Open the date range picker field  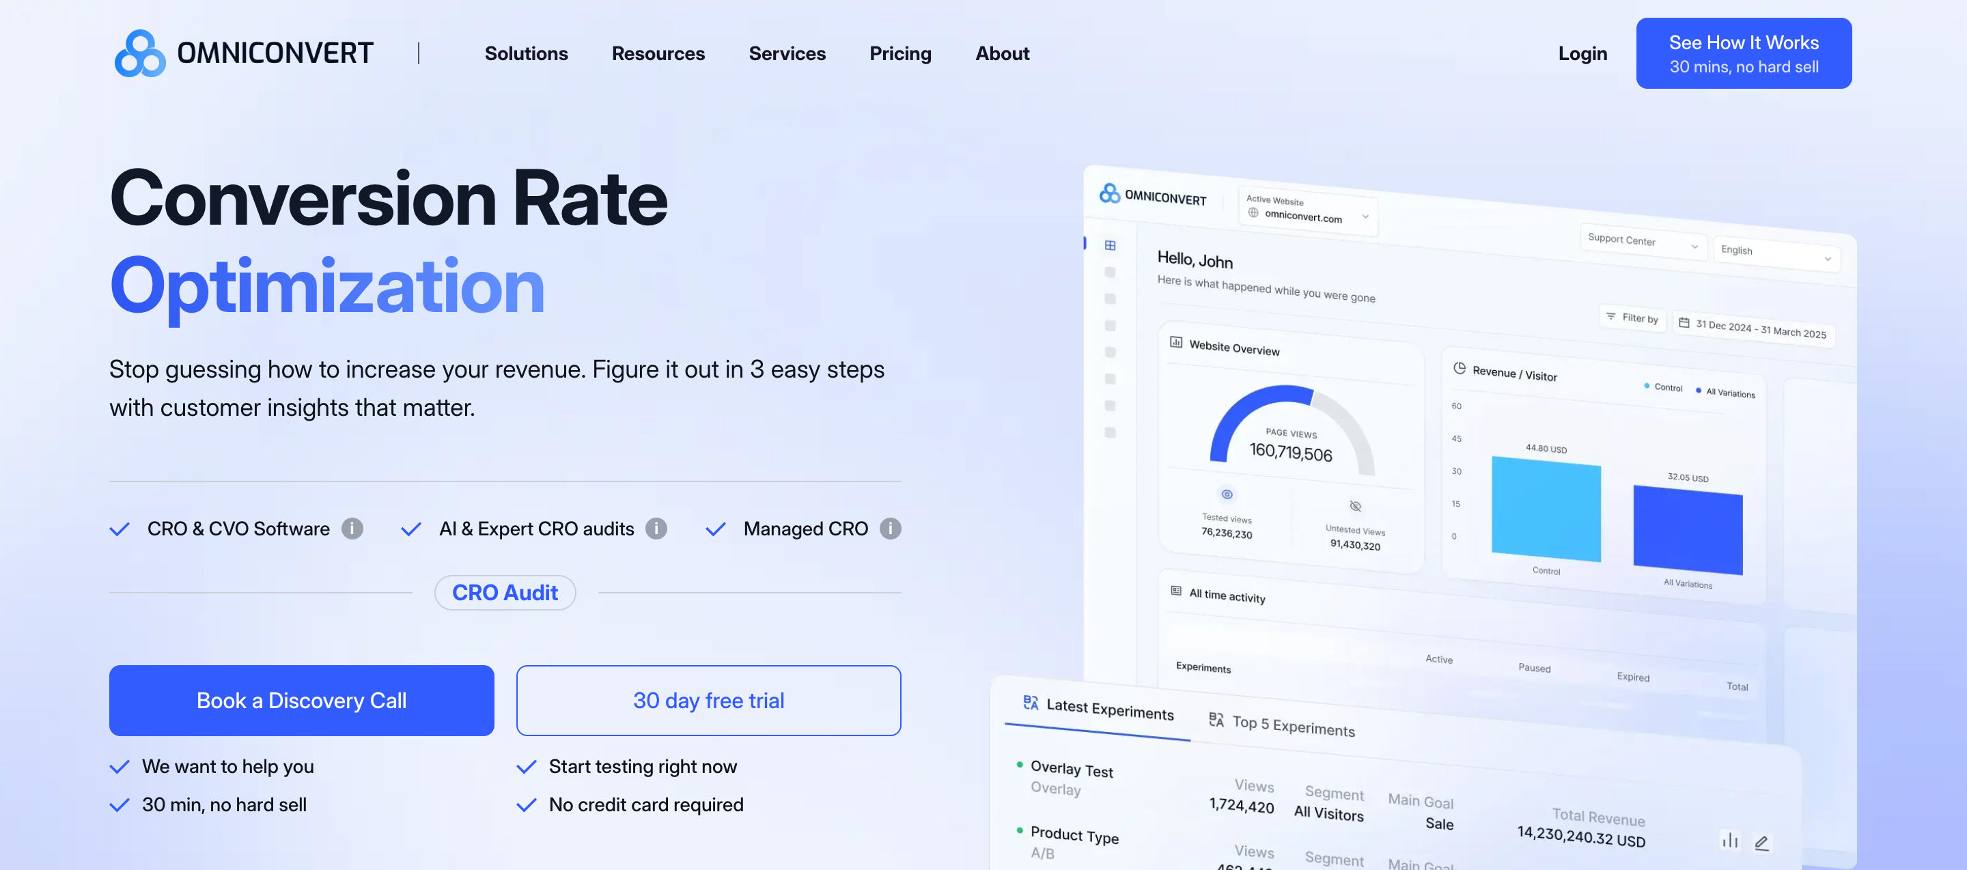[x=1753, y=330]
